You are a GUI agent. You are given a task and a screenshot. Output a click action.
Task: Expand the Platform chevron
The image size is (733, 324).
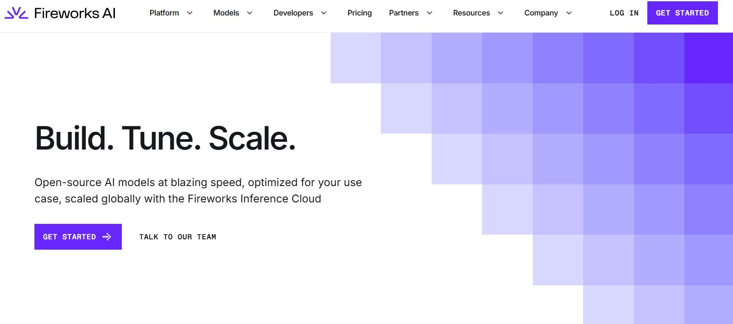pyautogui.click(x=189, y=13)
